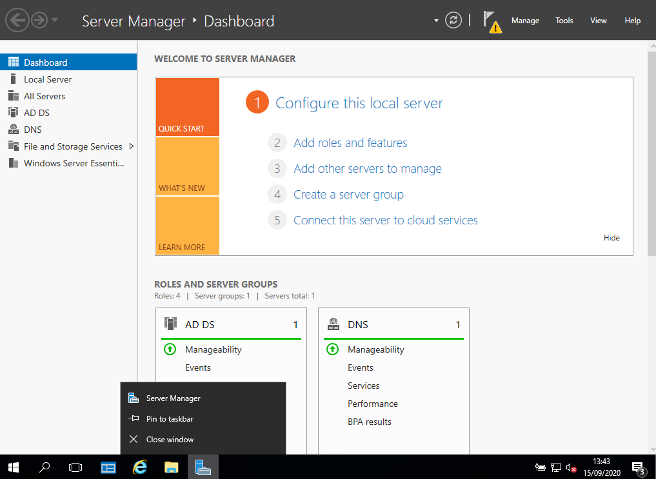Open the View menu
The image size is (656, 479).
(598, 21)
